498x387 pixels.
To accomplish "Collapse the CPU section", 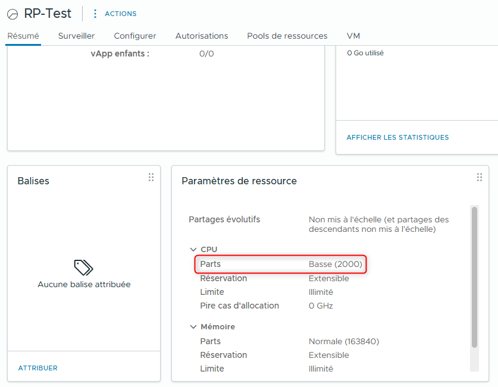I will tap(193, 249).
